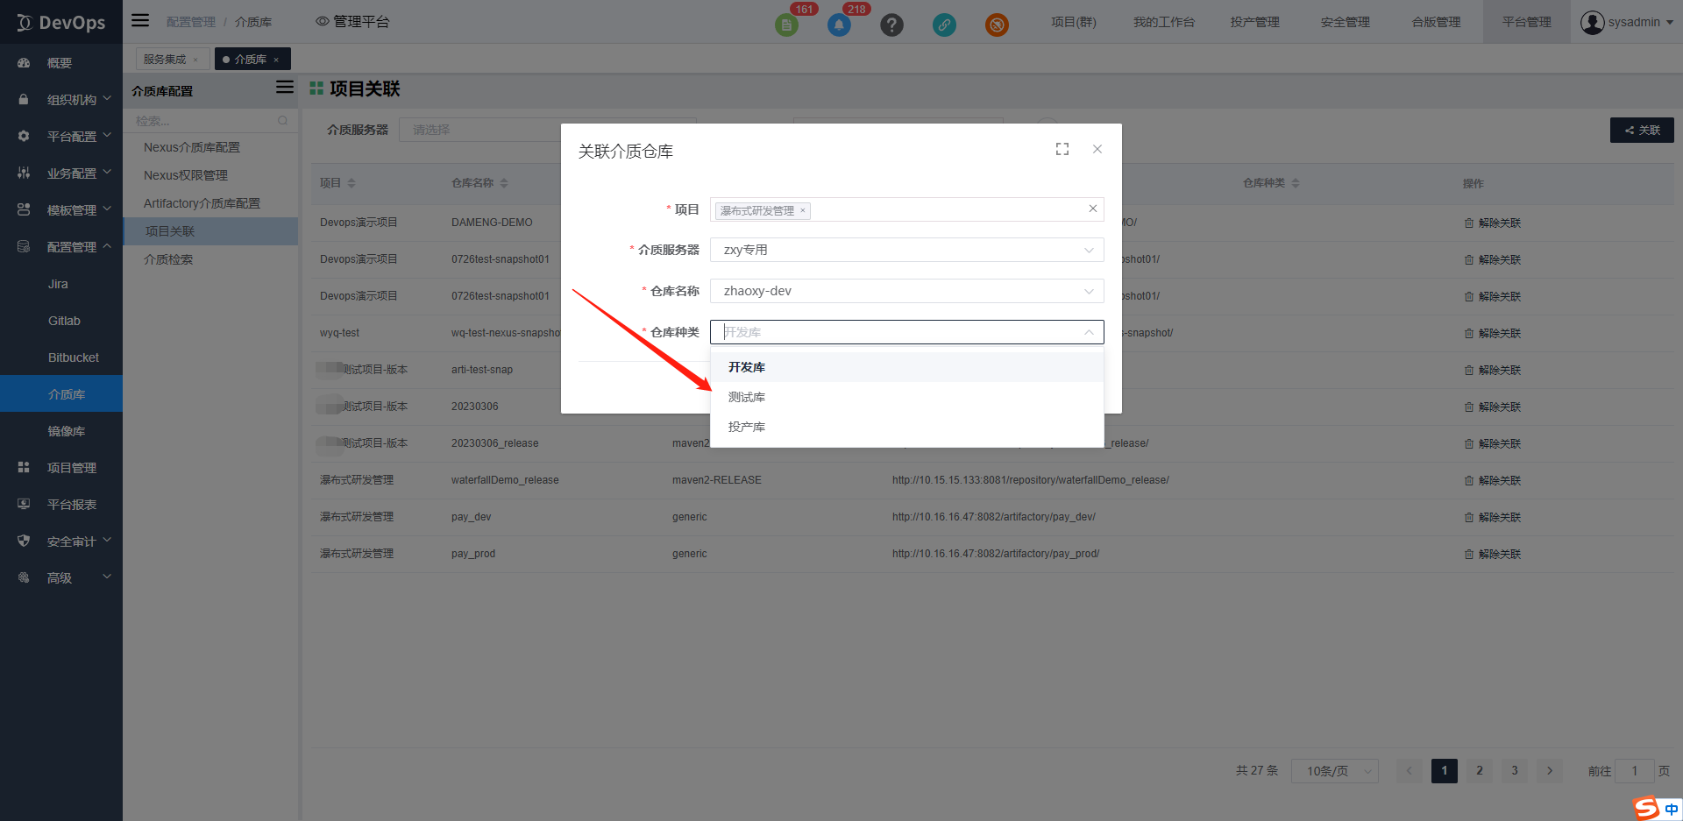The height and width of the screenshot is (821, 1683).
Task: Switch to the 服务集成 tab
Action: [x=165, y=60]
